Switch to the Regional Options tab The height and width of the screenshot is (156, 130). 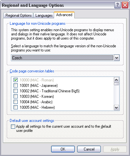point(18,15)
